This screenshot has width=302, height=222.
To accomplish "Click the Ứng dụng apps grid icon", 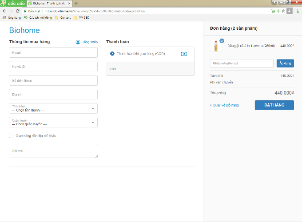I will [4, 18].
